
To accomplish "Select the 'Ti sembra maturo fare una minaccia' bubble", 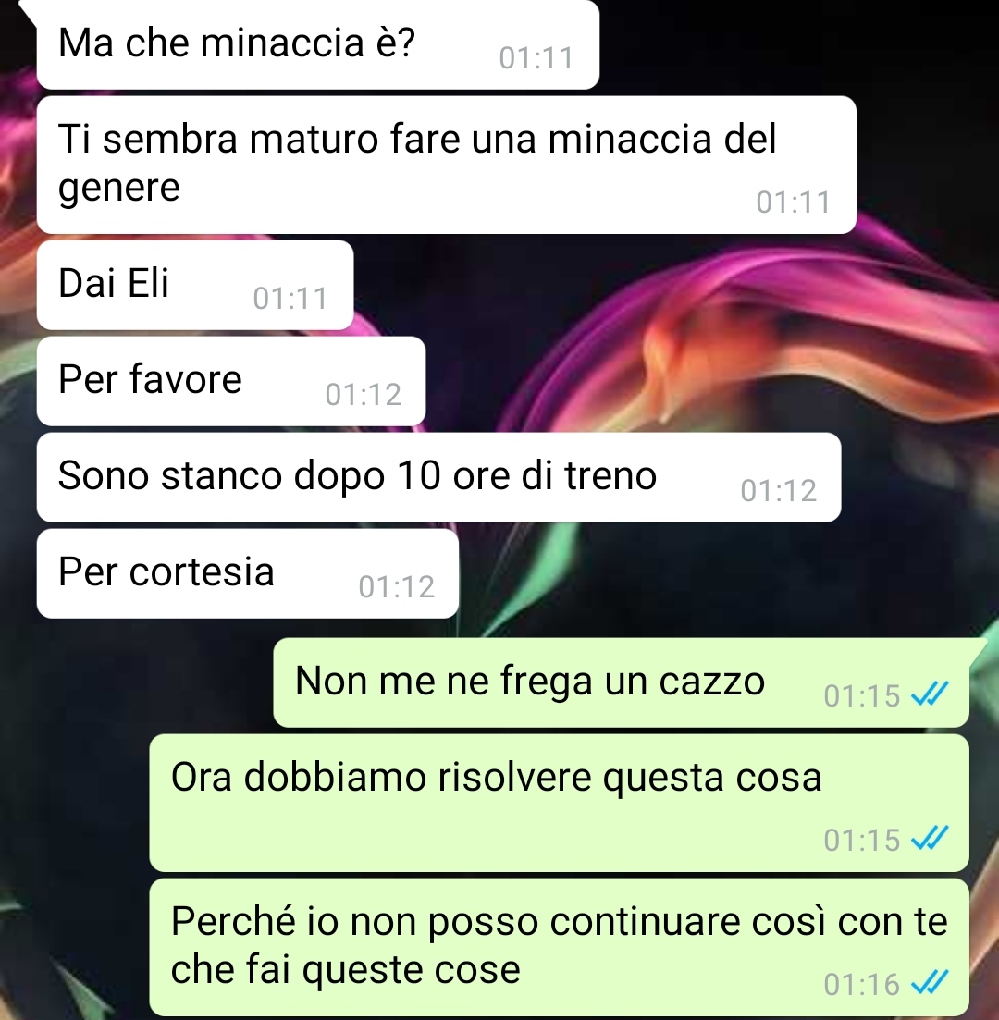I will [x=447, y=165].
